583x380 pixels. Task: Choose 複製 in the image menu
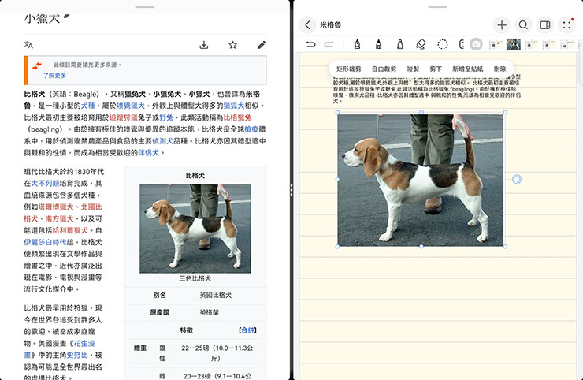click(413, 69)
